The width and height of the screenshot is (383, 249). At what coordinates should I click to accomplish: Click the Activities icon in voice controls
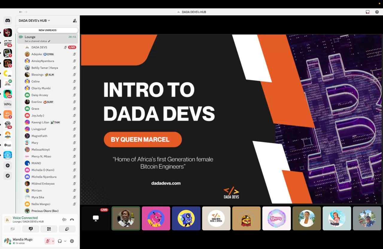[x=49, y=229]
